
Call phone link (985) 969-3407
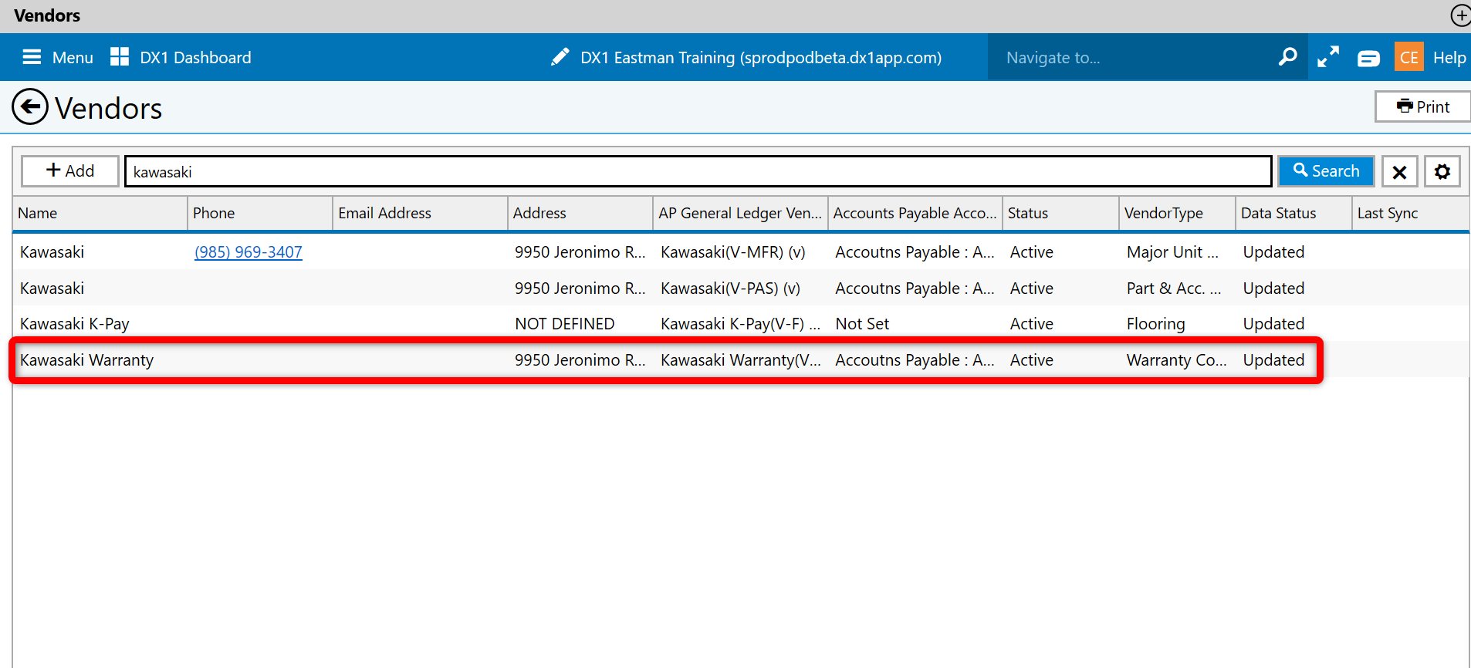click(248, 252)
